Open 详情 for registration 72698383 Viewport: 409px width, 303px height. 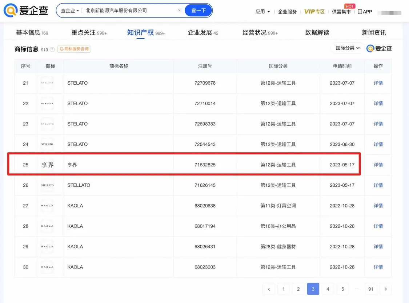click(378, 124)
